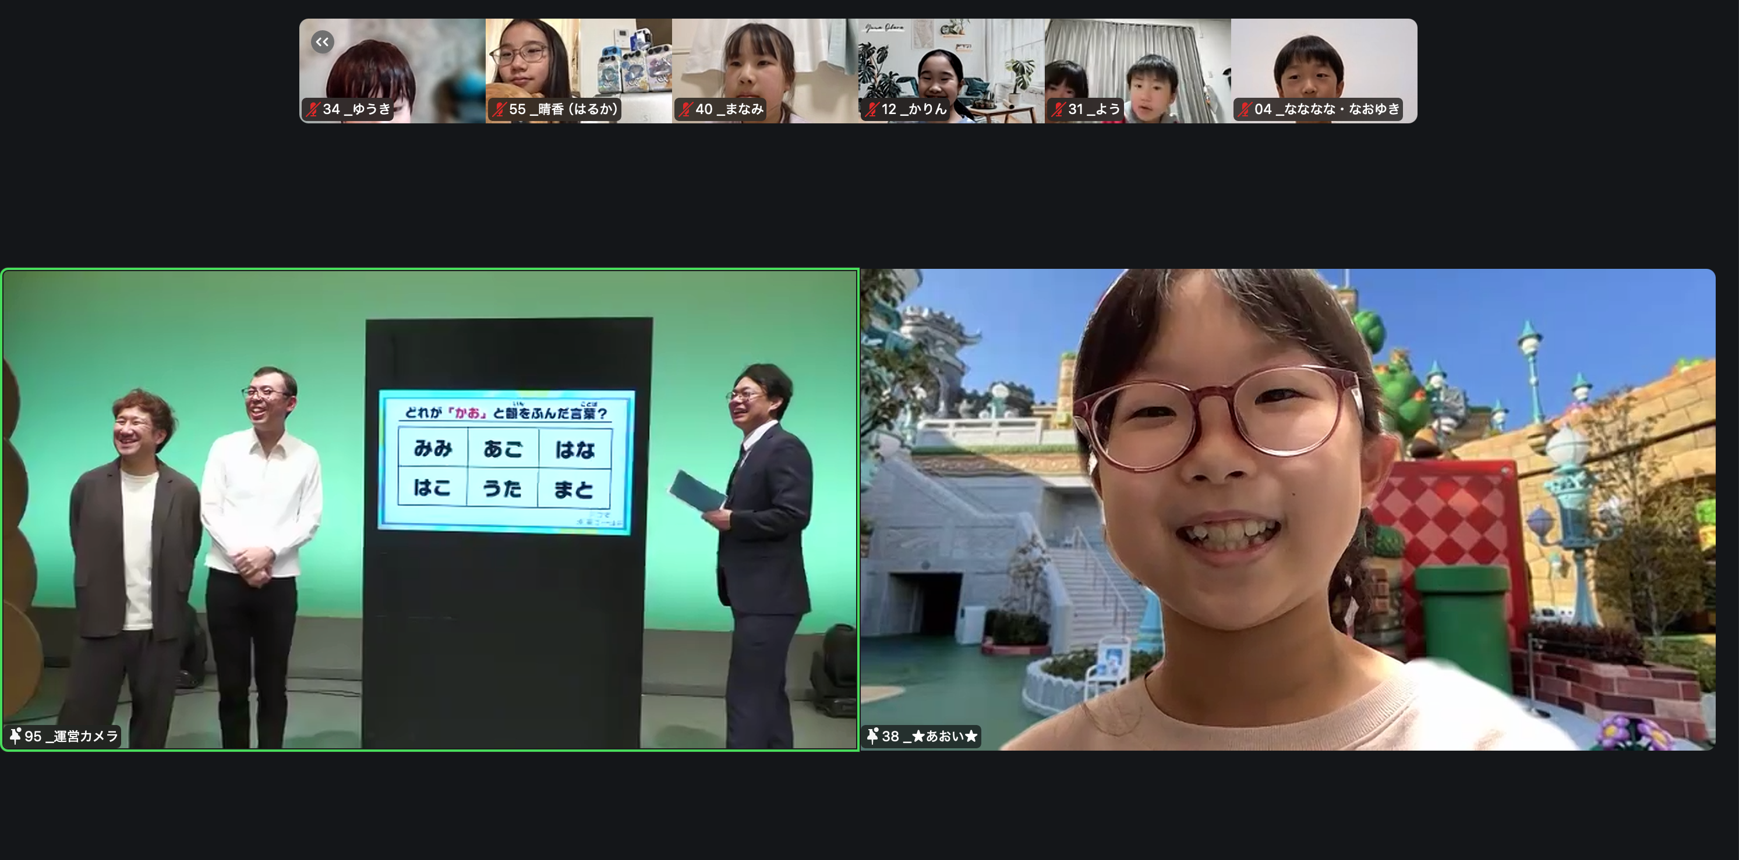Select the 04_なななな・なおゆき video thumbnail
Screen dimensions: 1739x860
coord(1324,64)
